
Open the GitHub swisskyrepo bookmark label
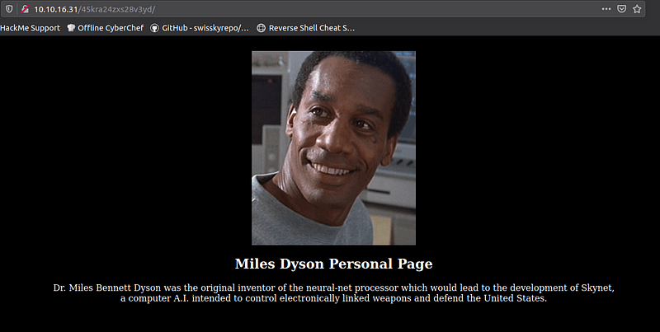(x=205, y=27)
